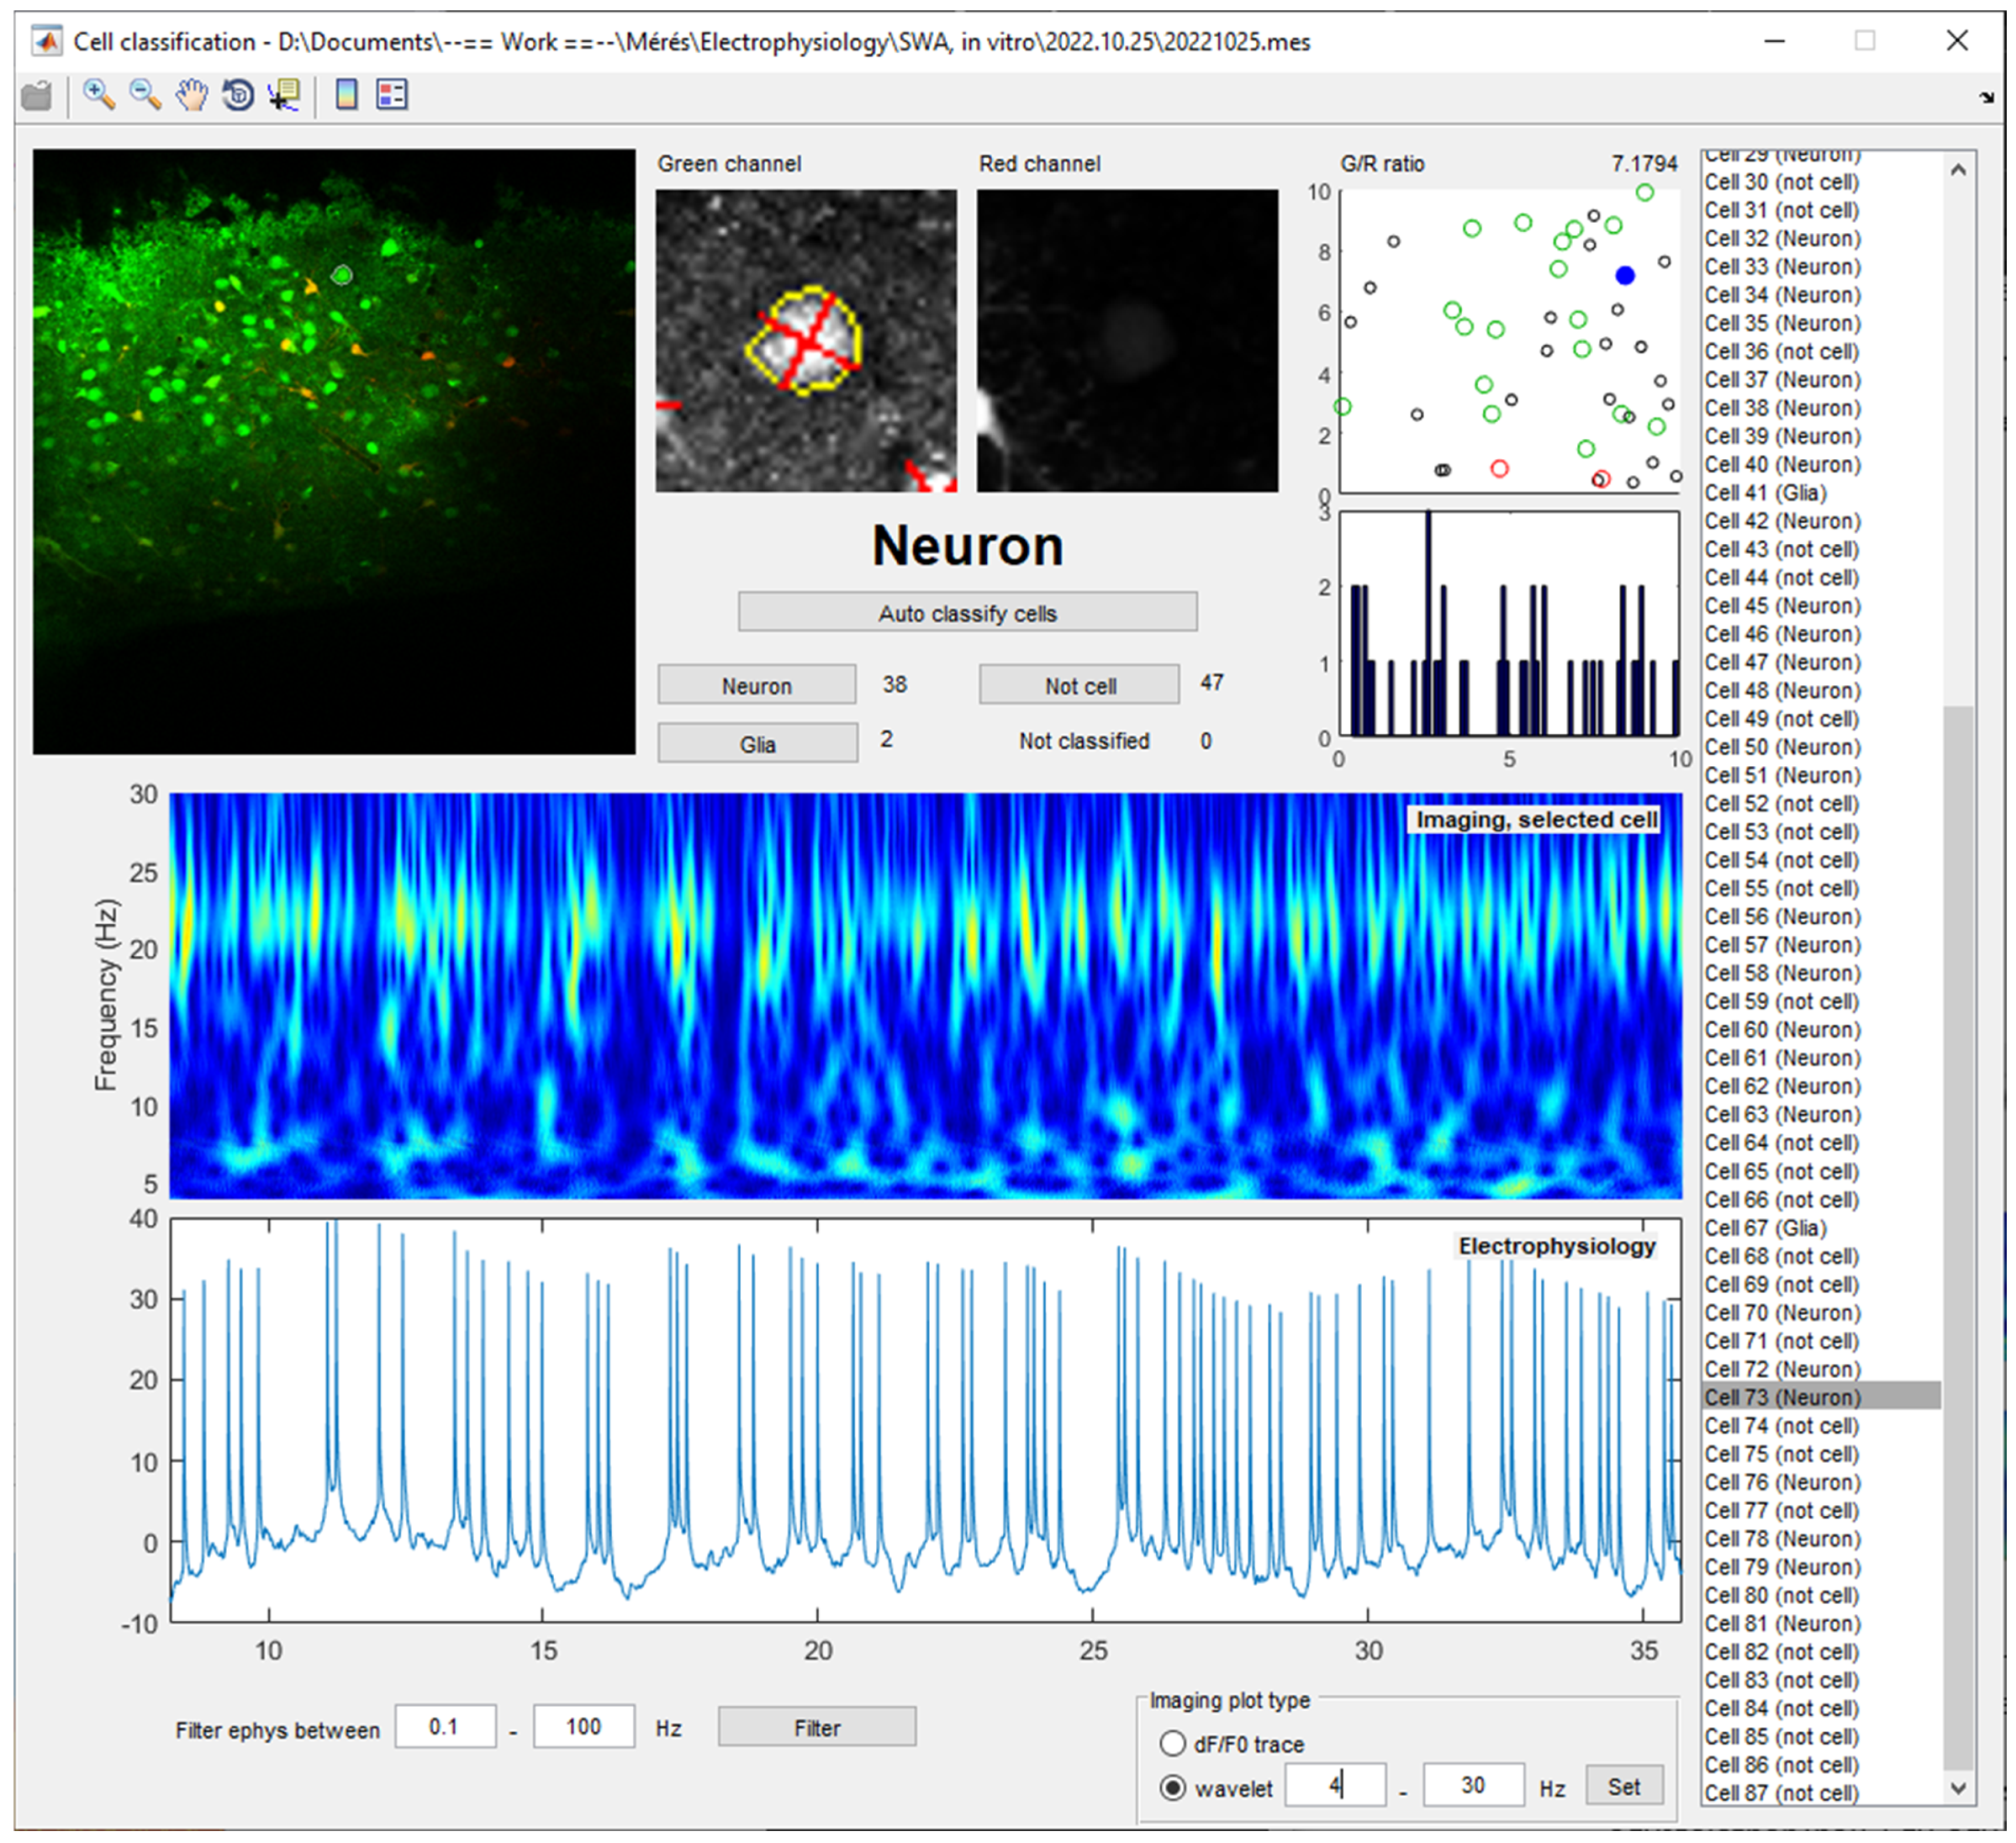2016x1843 pixels.
Task: Insert a legend
Action: pyautogui.click(x=392, y=95)
